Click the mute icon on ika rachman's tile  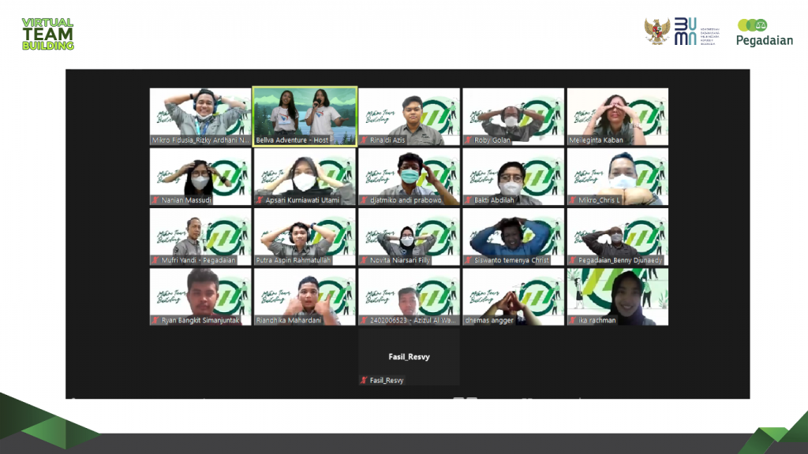click(x=574, y=322)
